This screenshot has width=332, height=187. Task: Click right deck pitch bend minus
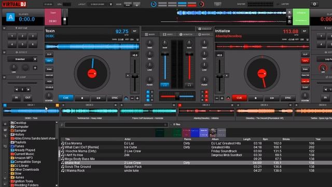(x=217, y=98)
